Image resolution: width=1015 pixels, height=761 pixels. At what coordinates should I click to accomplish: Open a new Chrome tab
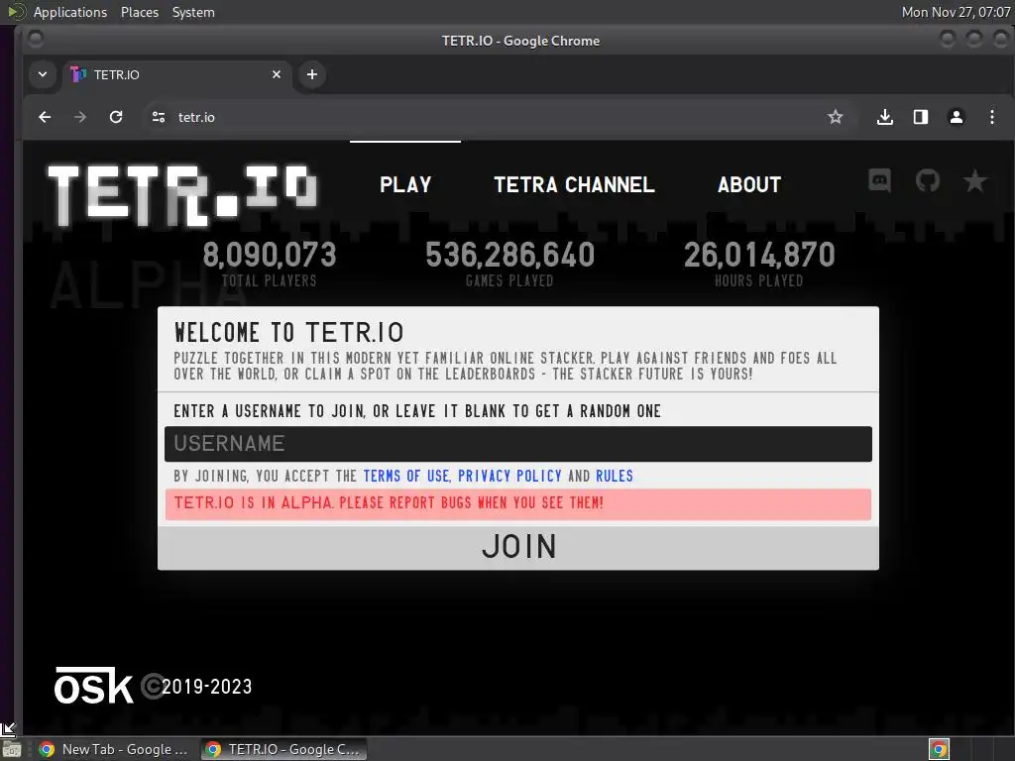tap(312, 74)
